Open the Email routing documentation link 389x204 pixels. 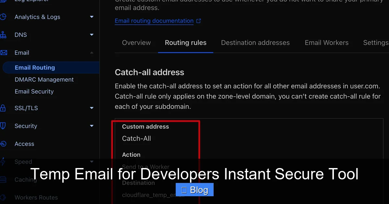[154, 21]
